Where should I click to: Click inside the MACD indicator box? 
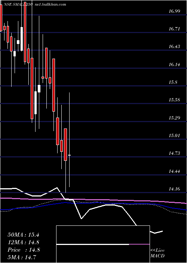[x=103, y=244]
